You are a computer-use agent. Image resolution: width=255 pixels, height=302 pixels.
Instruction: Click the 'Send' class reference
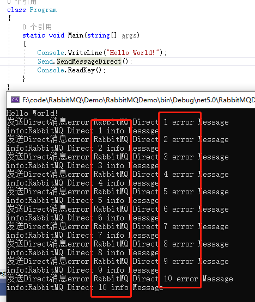click(45, 61)
